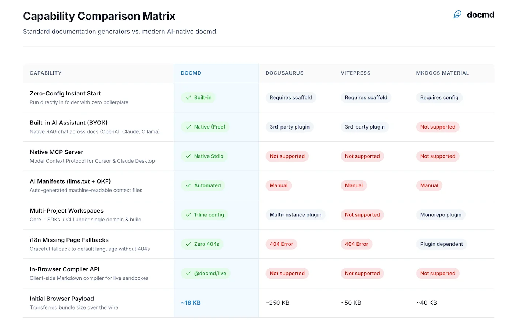Viewport: 514px width, 322px height.
Task: Click 'Transferred bundle size over the wire'
Action: 74,308
